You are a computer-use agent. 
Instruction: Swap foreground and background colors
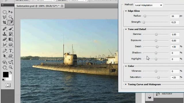click(x=11, y=72)
